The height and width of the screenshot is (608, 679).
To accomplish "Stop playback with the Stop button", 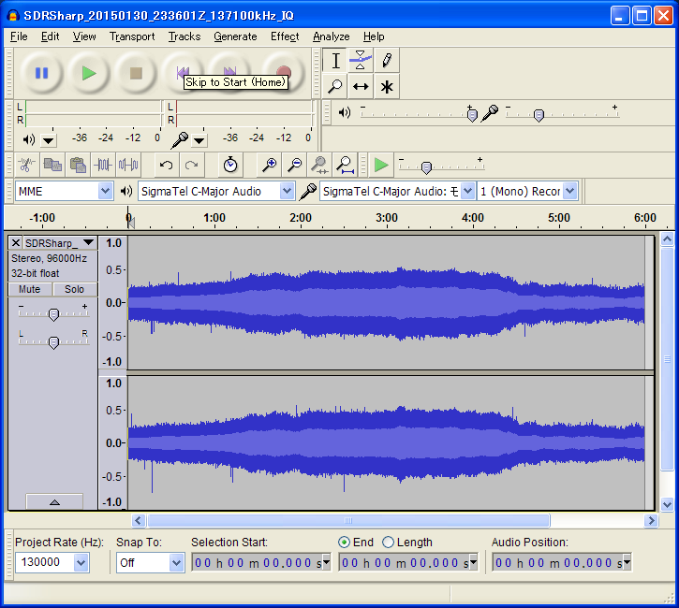I will (136, 73).
